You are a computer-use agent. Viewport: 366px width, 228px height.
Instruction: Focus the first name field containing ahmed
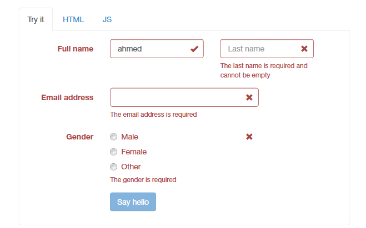(x=150, y=49)
